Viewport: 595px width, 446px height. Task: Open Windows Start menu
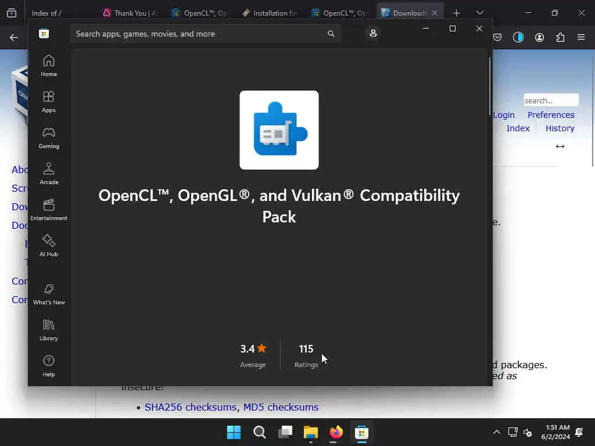[x=234, y=432]
